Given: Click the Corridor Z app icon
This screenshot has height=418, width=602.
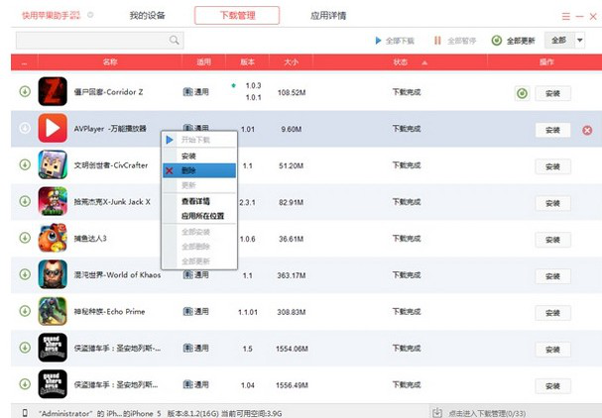Looking at the screenshot, I should click(x=53, y=92).
